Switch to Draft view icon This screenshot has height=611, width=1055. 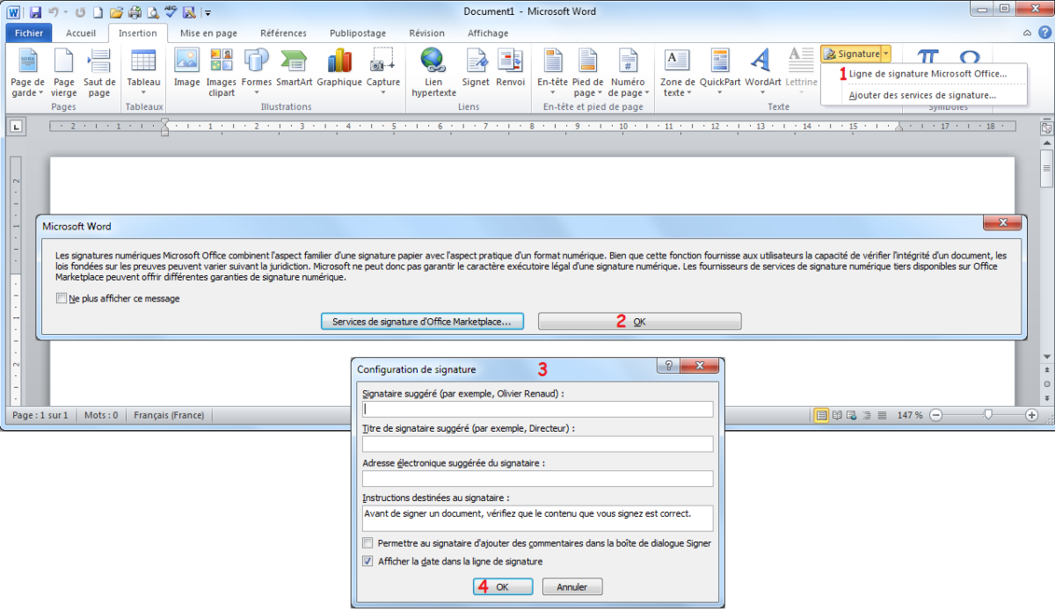point(882,415)
